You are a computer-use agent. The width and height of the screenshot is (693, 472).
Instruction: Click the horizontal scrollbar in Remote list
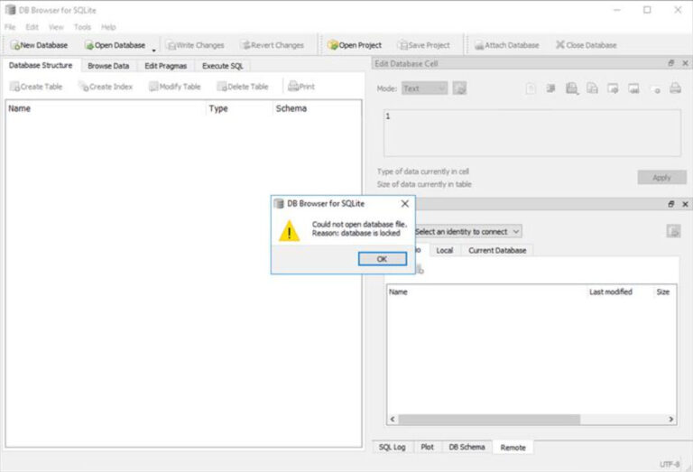(x=489, y=419)
